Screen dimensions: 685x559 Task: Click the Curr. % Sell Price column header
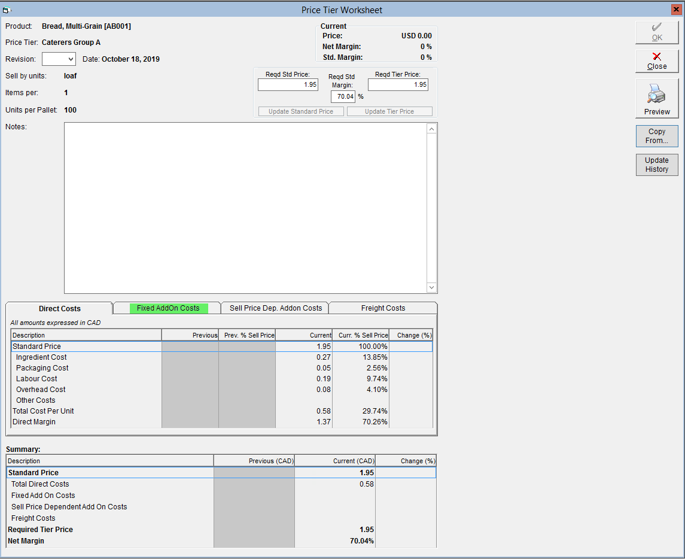(361, 335)
